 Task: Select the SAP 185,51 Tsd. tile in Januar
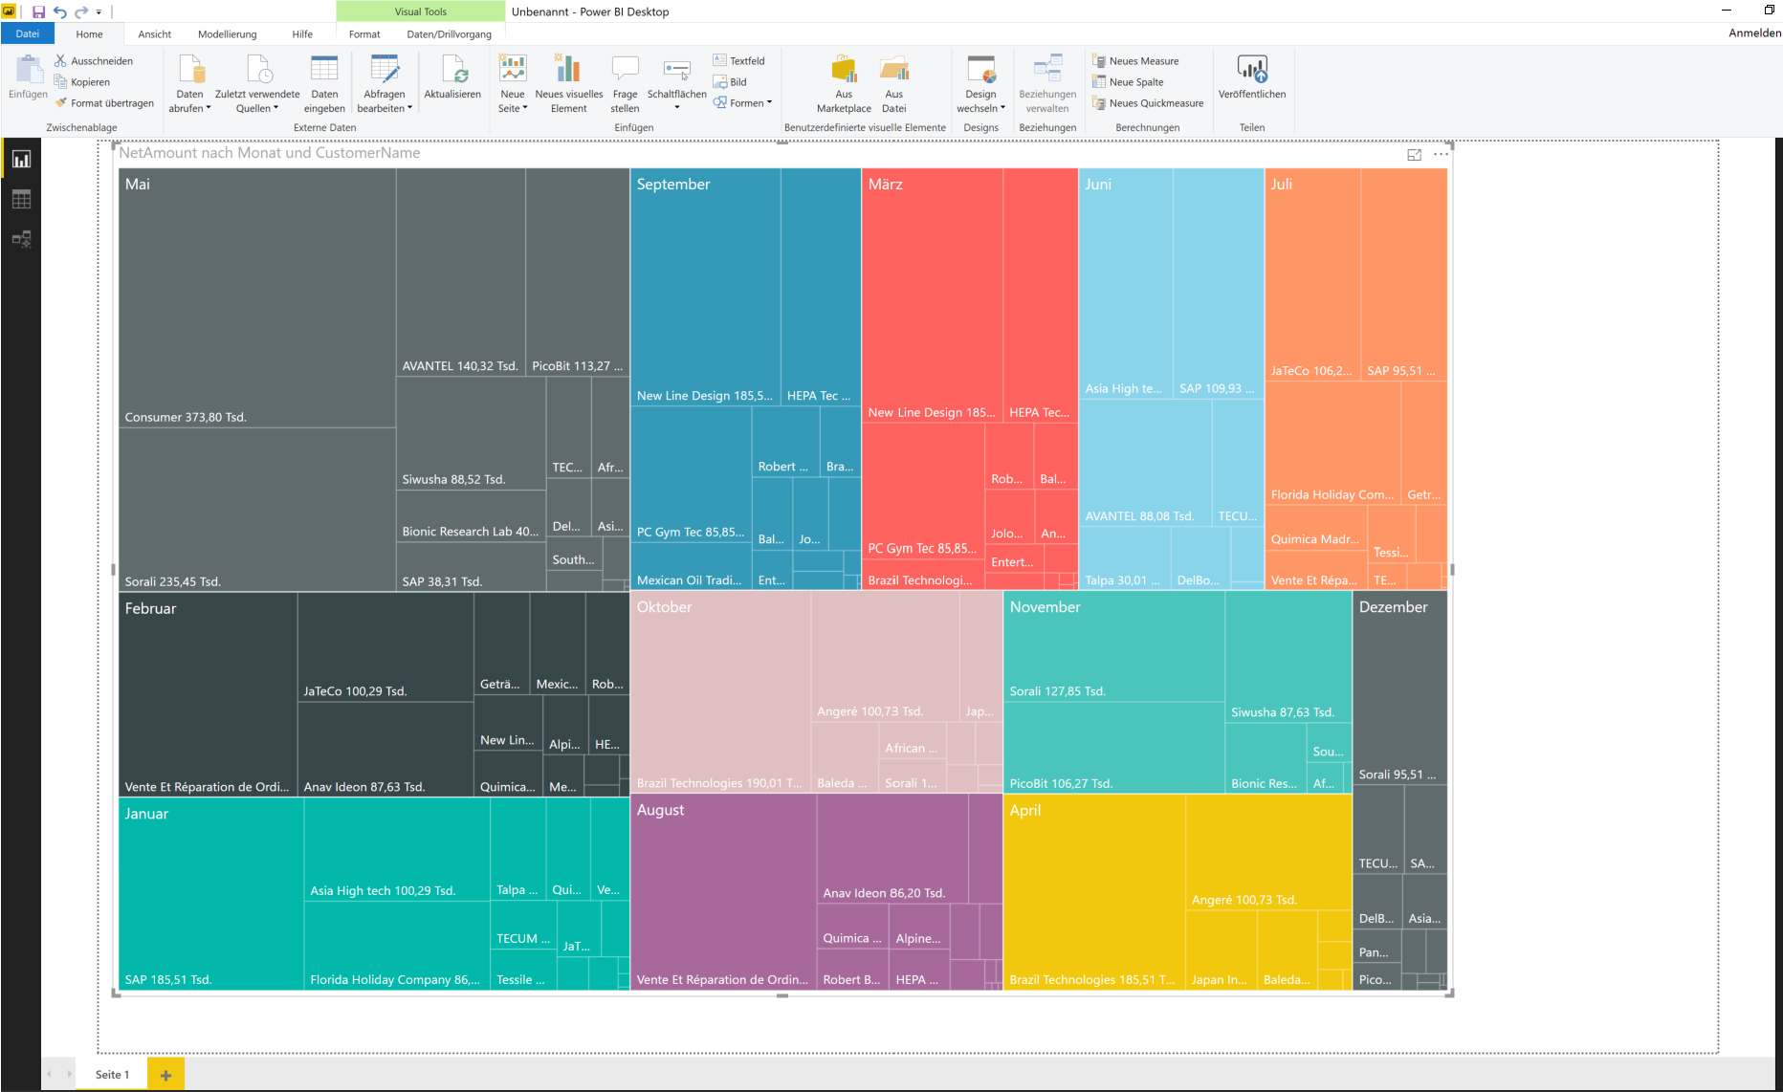click(x=211, y=894)
